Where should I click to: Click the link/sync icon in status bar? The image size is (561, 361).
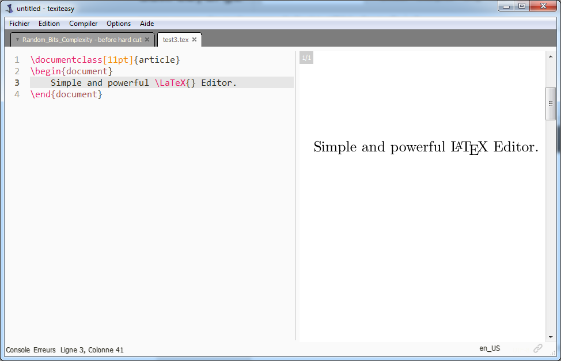(x=538, y=348)
